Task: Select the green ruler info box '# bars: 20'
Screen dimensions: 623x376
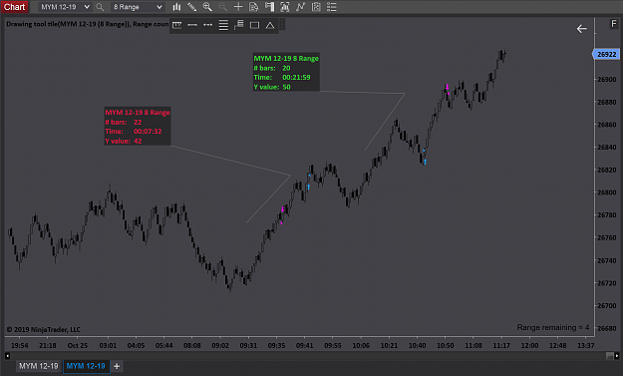Action: click(286, 73)
